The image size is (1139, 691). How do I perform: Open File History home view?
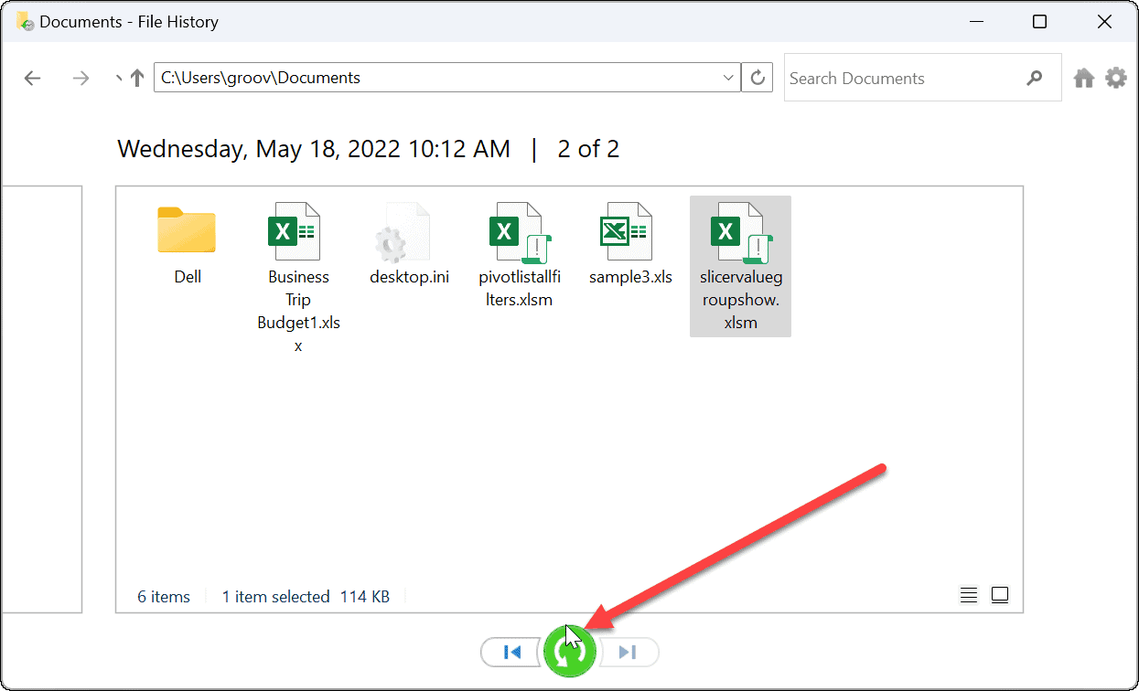(1083, 78)
